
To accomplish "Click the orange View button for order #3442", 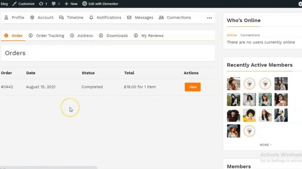I will tap(193, 87).
